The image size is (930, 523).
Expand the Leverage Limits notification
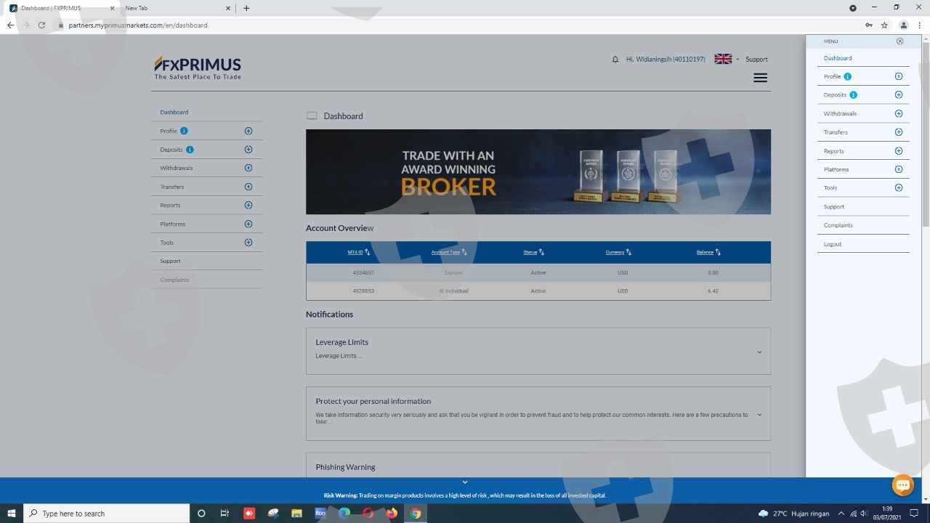coord(759,352)
